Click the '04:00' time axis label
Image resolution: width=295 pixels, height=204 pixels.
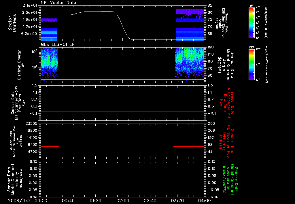pos(205,201)
